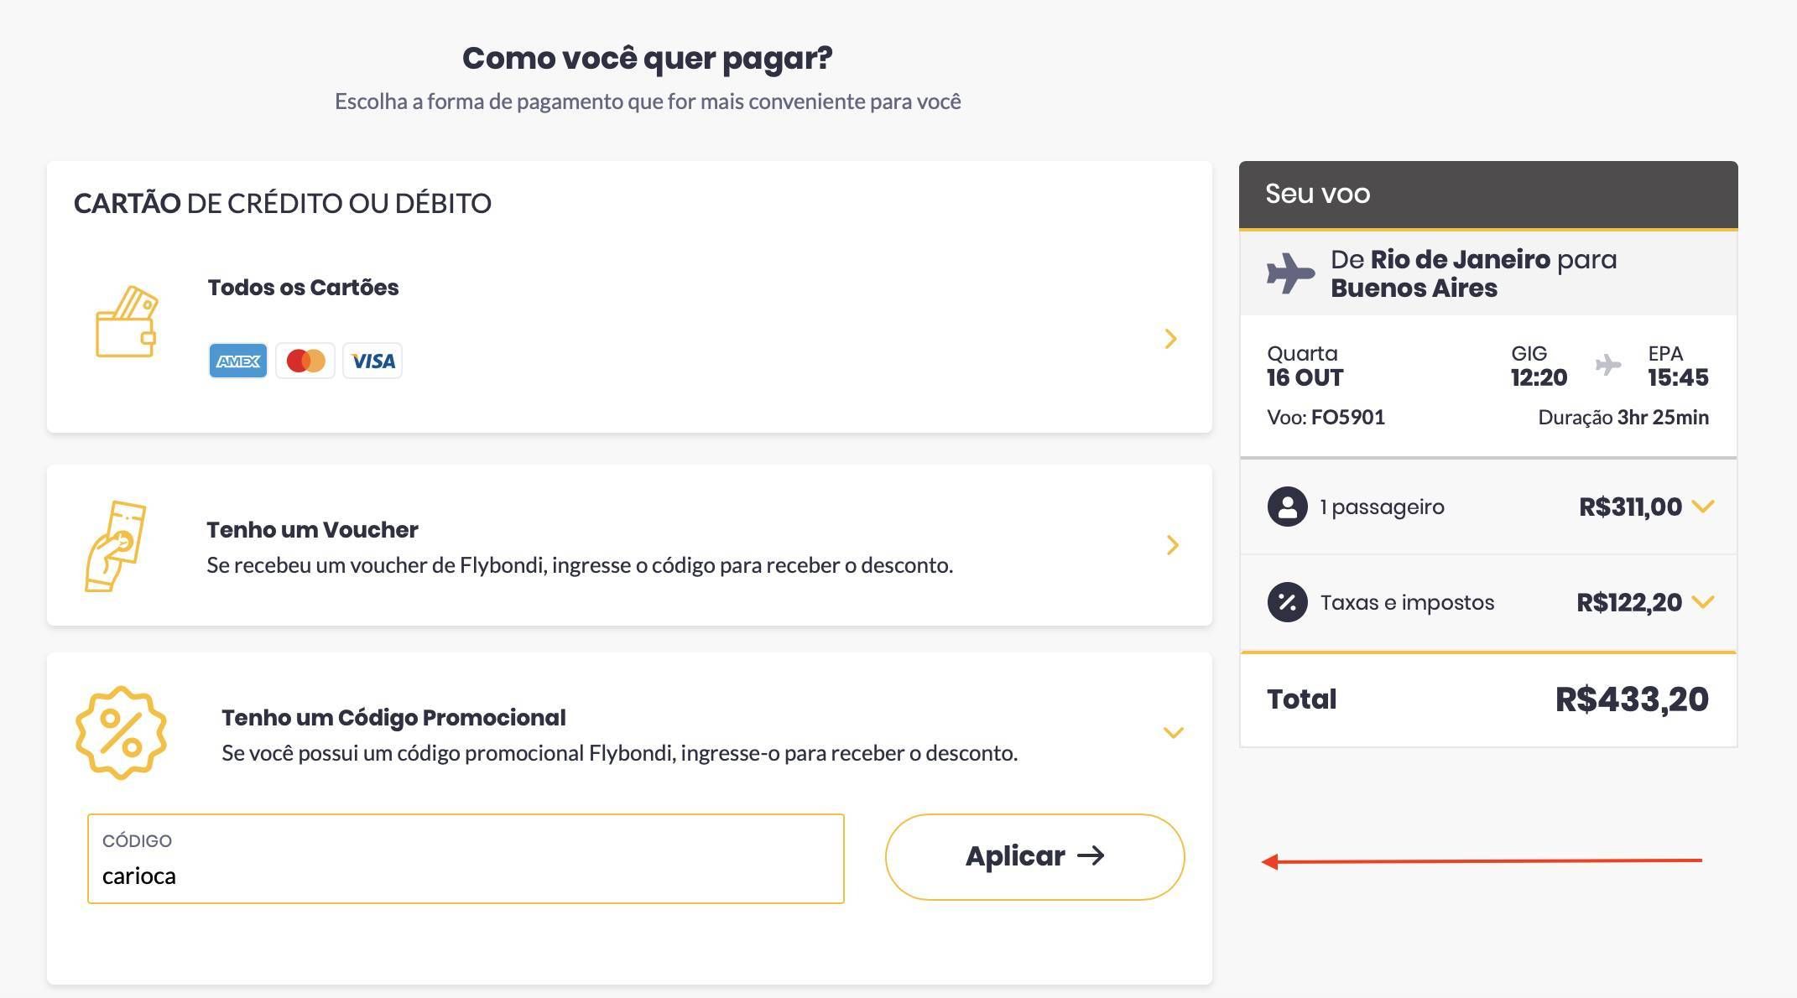
Task: Select the Mastercard logo
Action: (305, 361)
